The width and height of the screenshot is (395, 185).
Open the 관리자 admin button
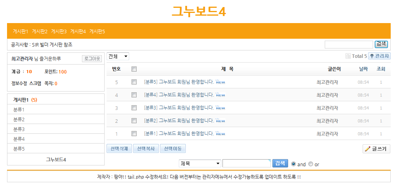379,56
